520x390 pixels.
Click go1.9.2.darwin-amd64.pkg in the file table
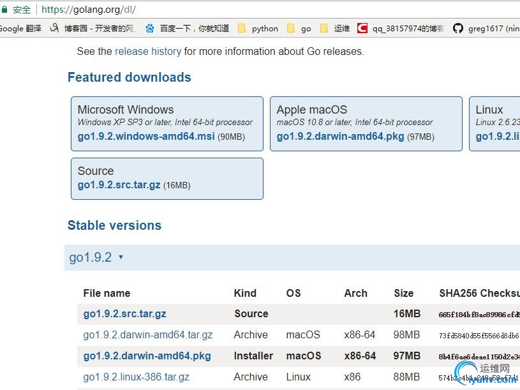pos(147,356)
